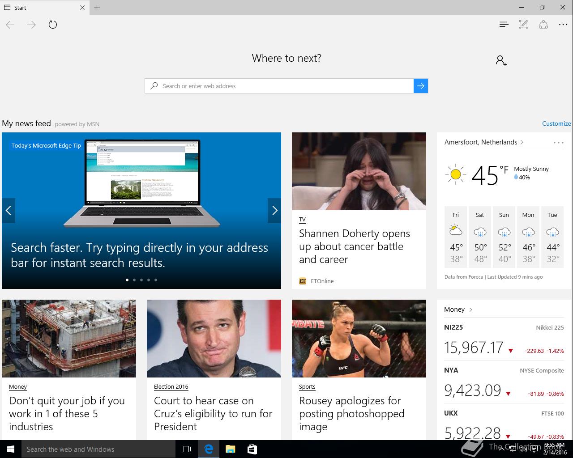Viewport: 573px width, 458px height.
Task: Click the sunny weather icon
Action: [456, 174]
